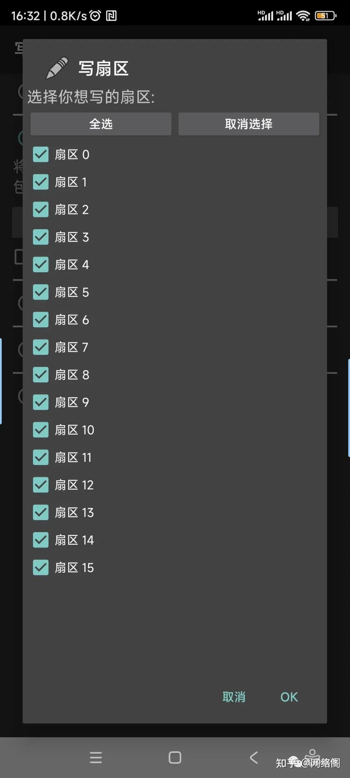
Task: Tap the Android home square icon
Action: [x=175, y=758]
